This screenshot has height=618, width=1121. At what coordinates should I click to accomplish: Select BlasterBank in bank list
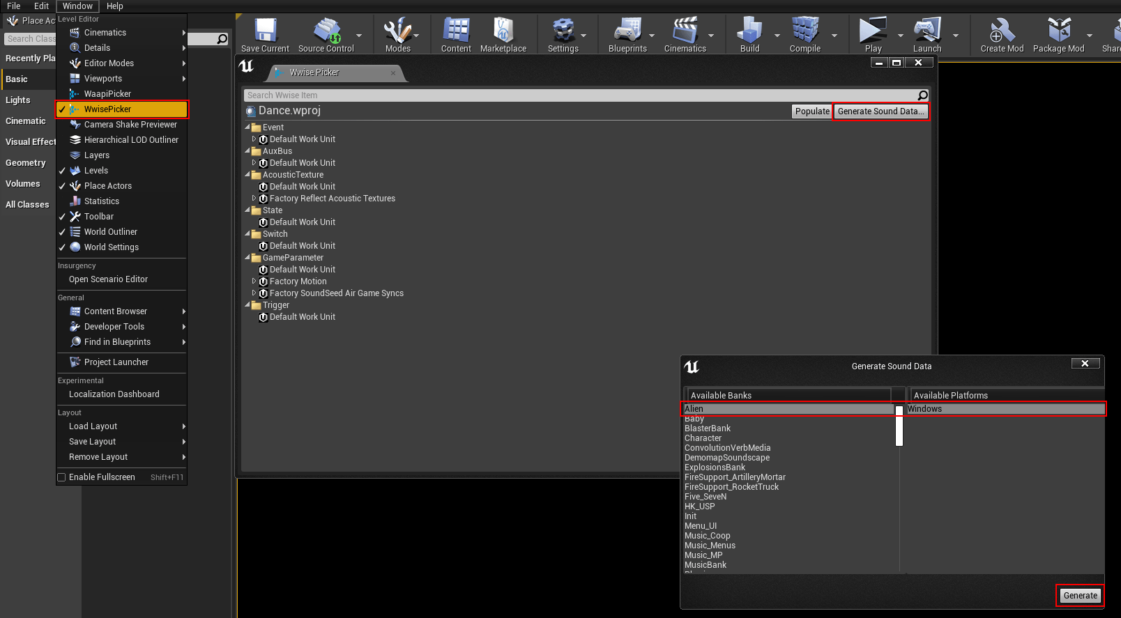coord(708,428)
